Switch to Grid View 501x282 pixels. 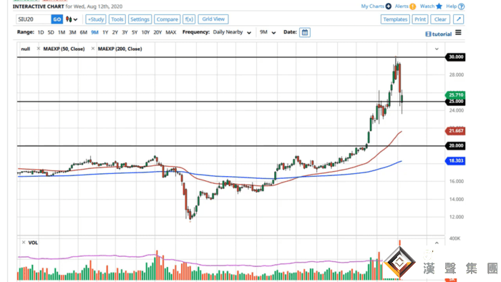[213, 19]
